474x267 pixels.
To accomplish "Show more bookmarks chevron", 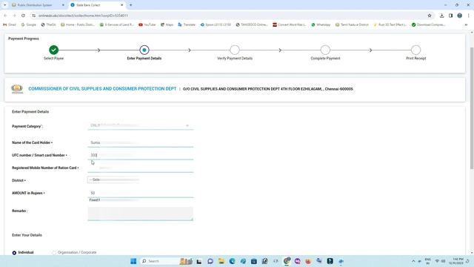I will point(466,24).
